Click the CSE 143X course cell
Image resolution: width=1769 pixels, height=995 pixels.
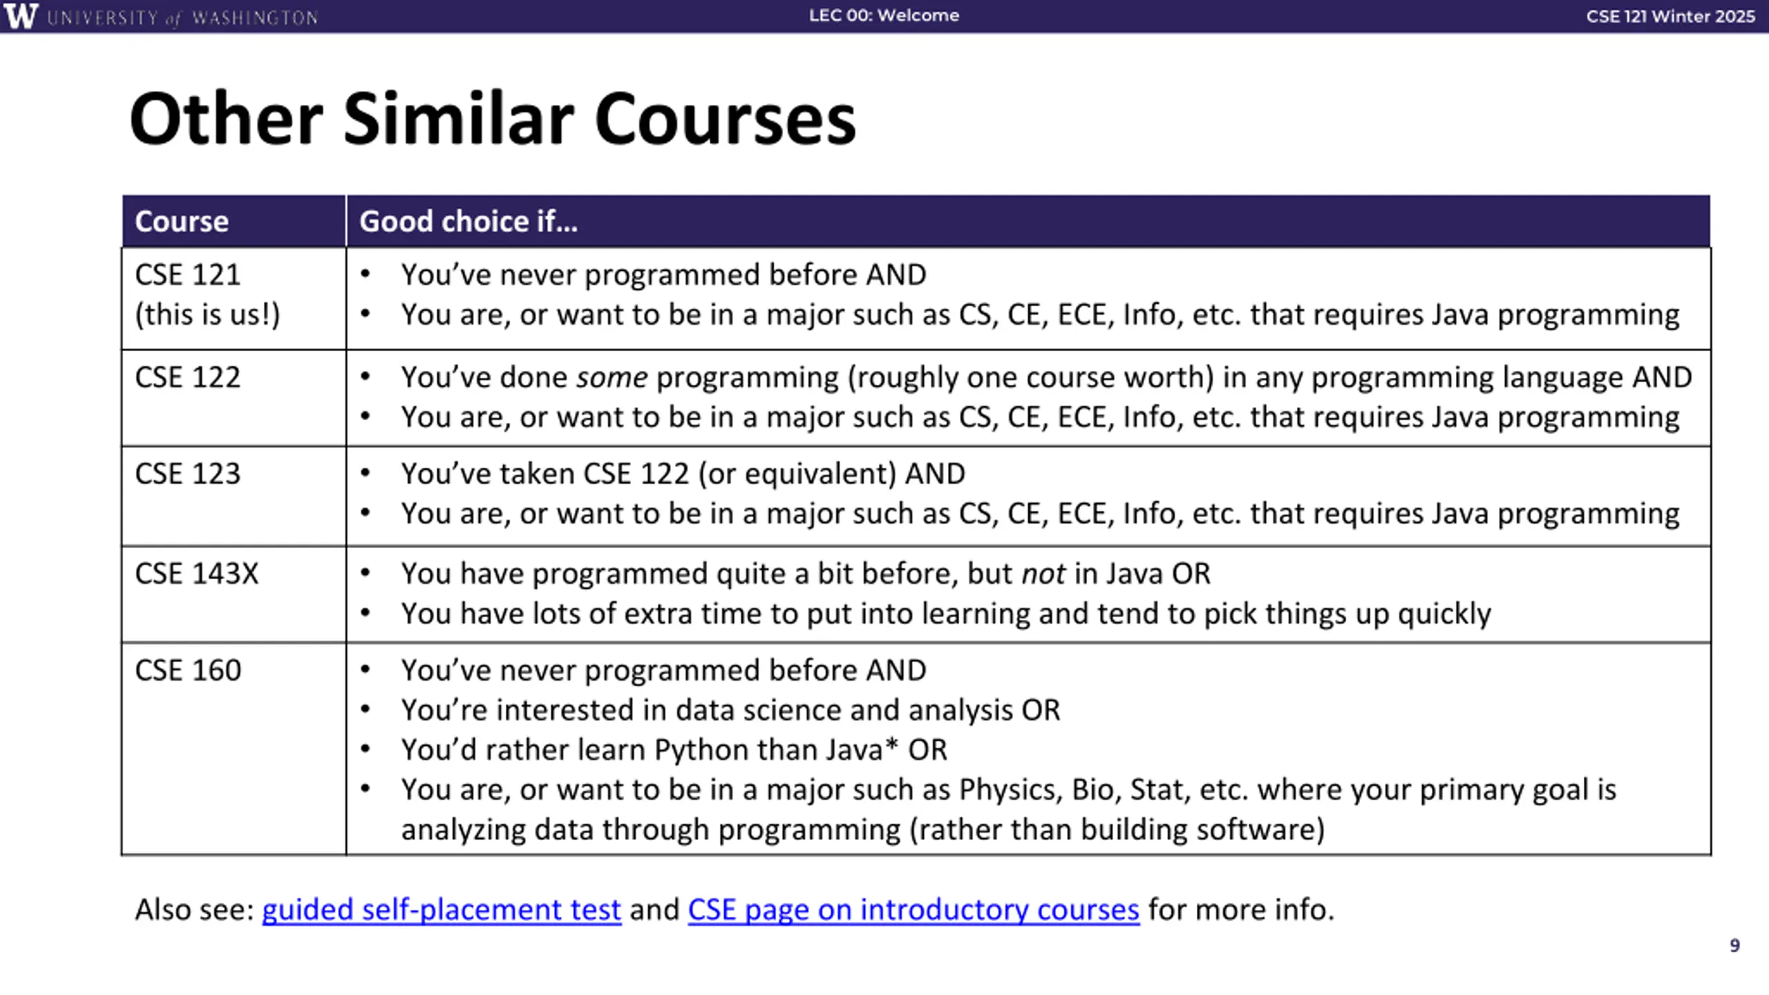pyautogui.click(x=234, y=594)
